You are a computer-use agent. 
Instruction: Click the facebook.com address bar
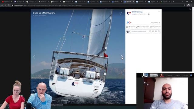[96, 5]
